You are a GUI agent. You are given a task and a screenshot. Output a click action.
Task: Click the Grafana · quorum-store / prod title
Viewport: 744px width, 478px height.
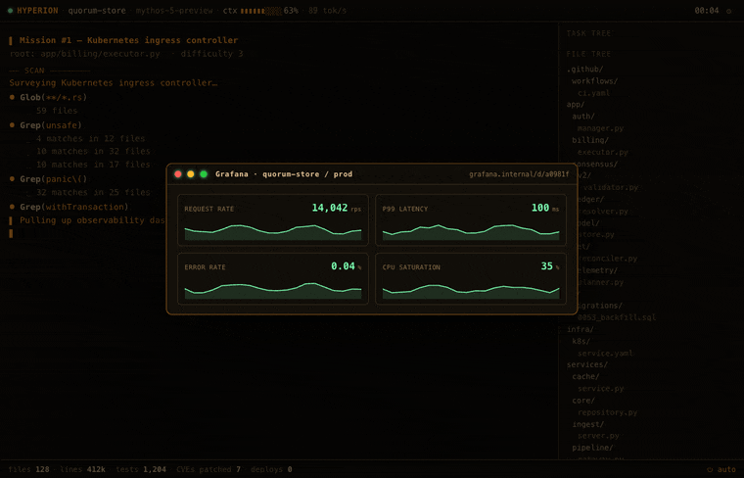284,174
